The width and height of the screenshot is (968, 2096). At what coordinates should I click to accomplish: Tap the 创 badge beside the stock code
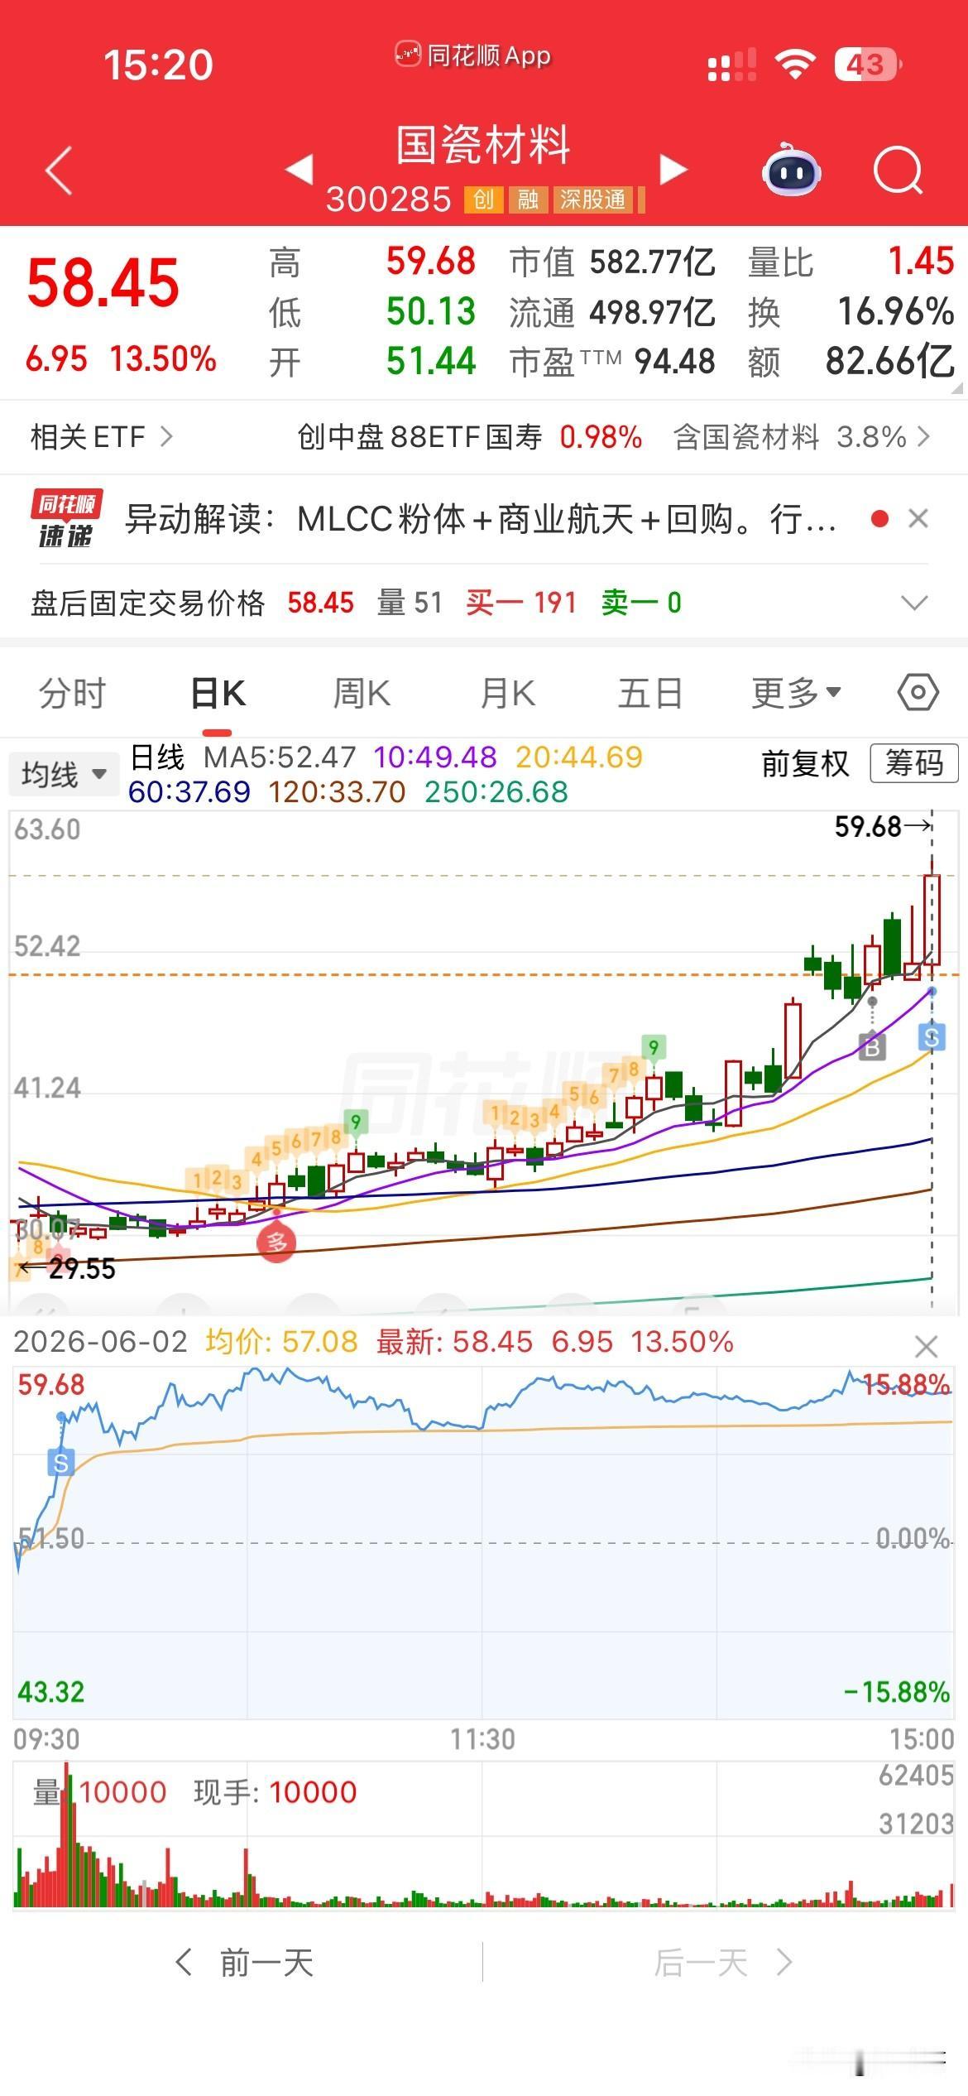click(483, 200)
